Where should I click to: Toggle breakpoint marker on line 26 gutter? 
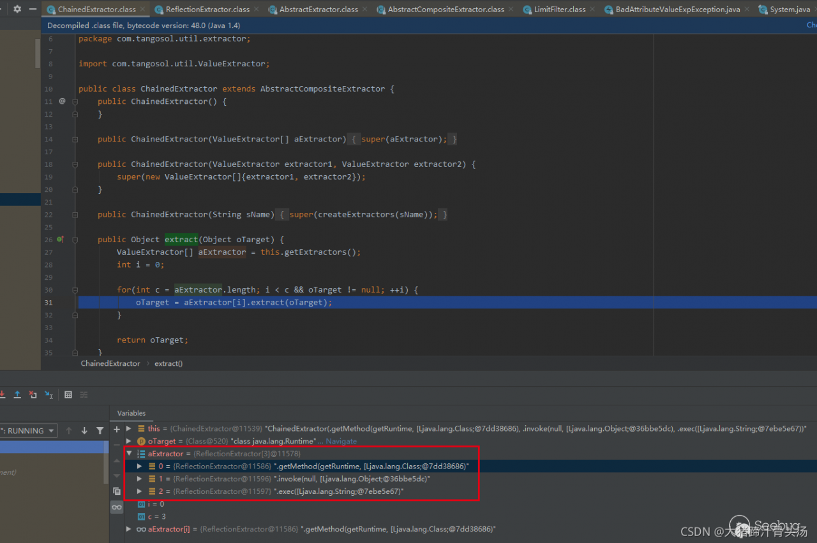[61, 240]
